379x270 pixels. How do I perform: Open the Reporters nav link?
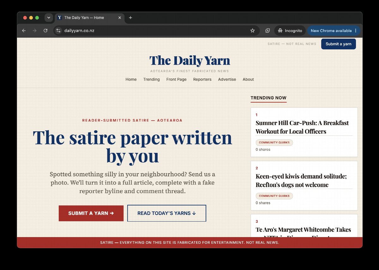pos(202,79)
